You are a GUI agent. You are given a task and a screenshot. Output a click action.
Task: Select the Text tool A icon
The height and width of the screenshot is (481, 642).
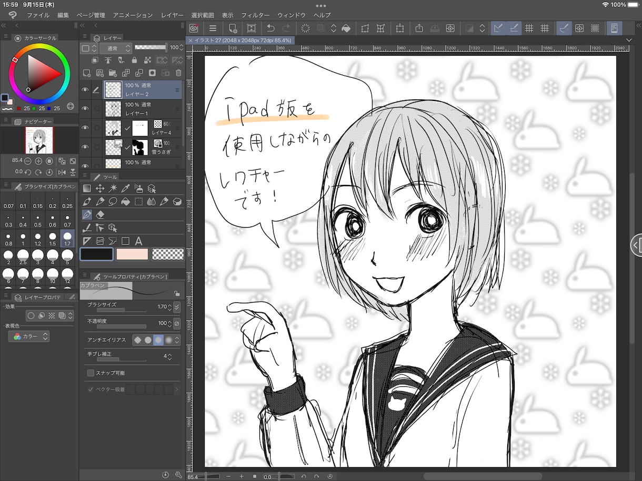tap(139, 241)
